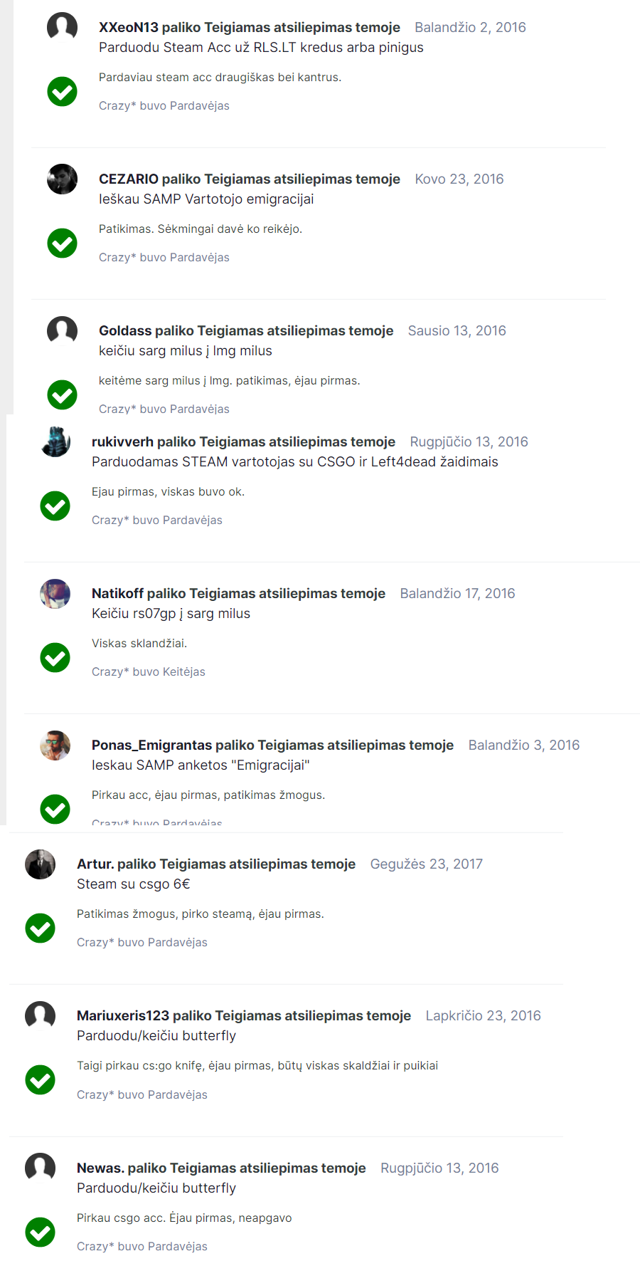
Task: Click Newas.'s default avatar icon
Action: pyautogui.click(x=40, y=1168)
